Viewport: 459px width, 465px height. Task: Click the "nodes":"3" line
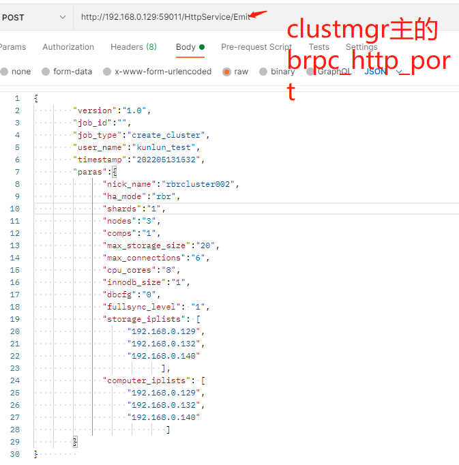(132, 221)
